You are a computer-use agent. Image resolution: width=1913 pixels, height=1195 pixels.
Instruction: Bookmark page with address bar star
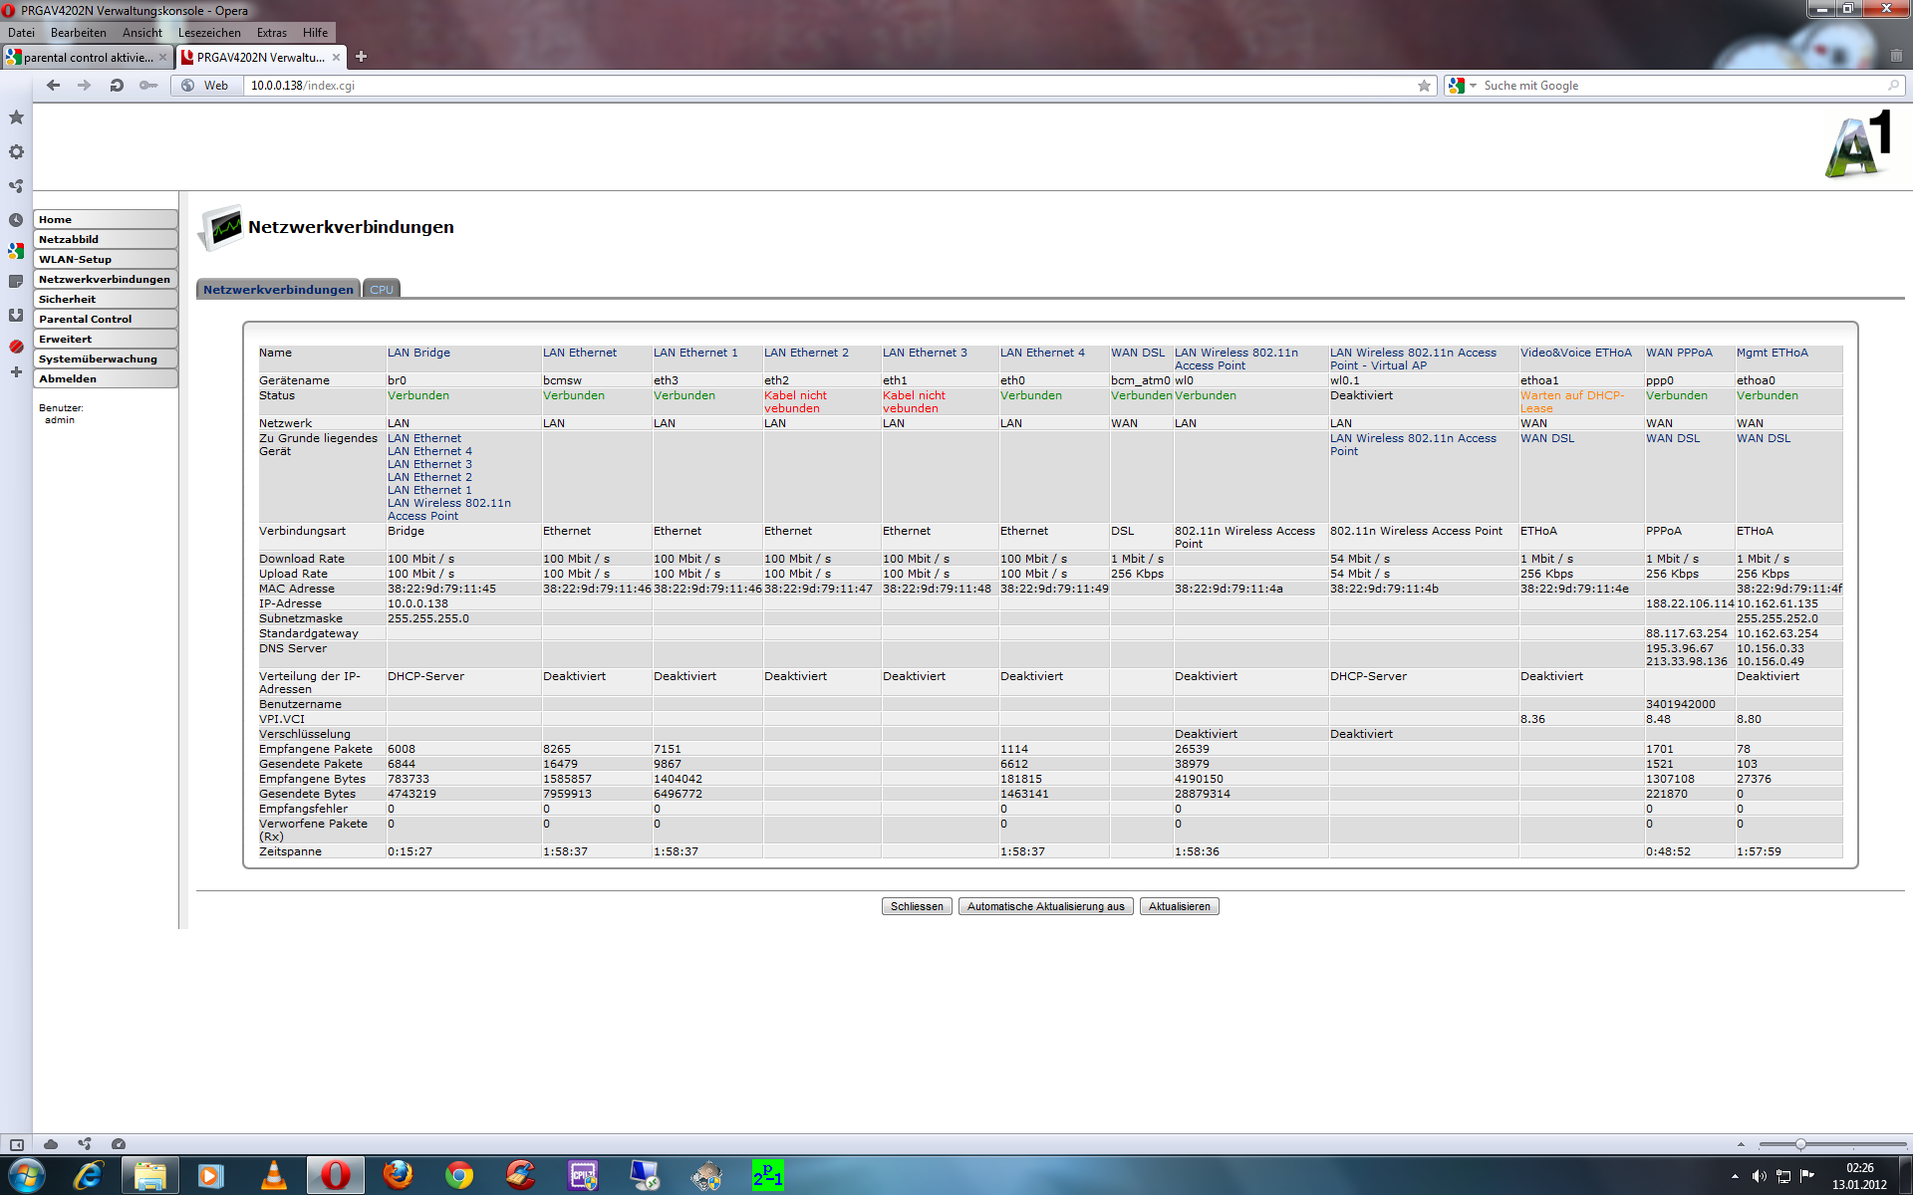[1424, 86]
